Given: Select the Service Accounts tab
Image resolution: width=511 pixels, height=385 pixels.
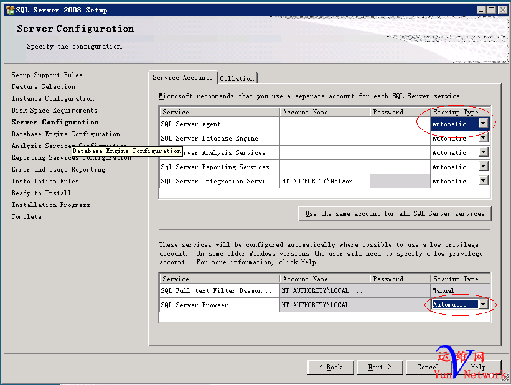Looking at the screenshot, I should (x=182, y=77).
